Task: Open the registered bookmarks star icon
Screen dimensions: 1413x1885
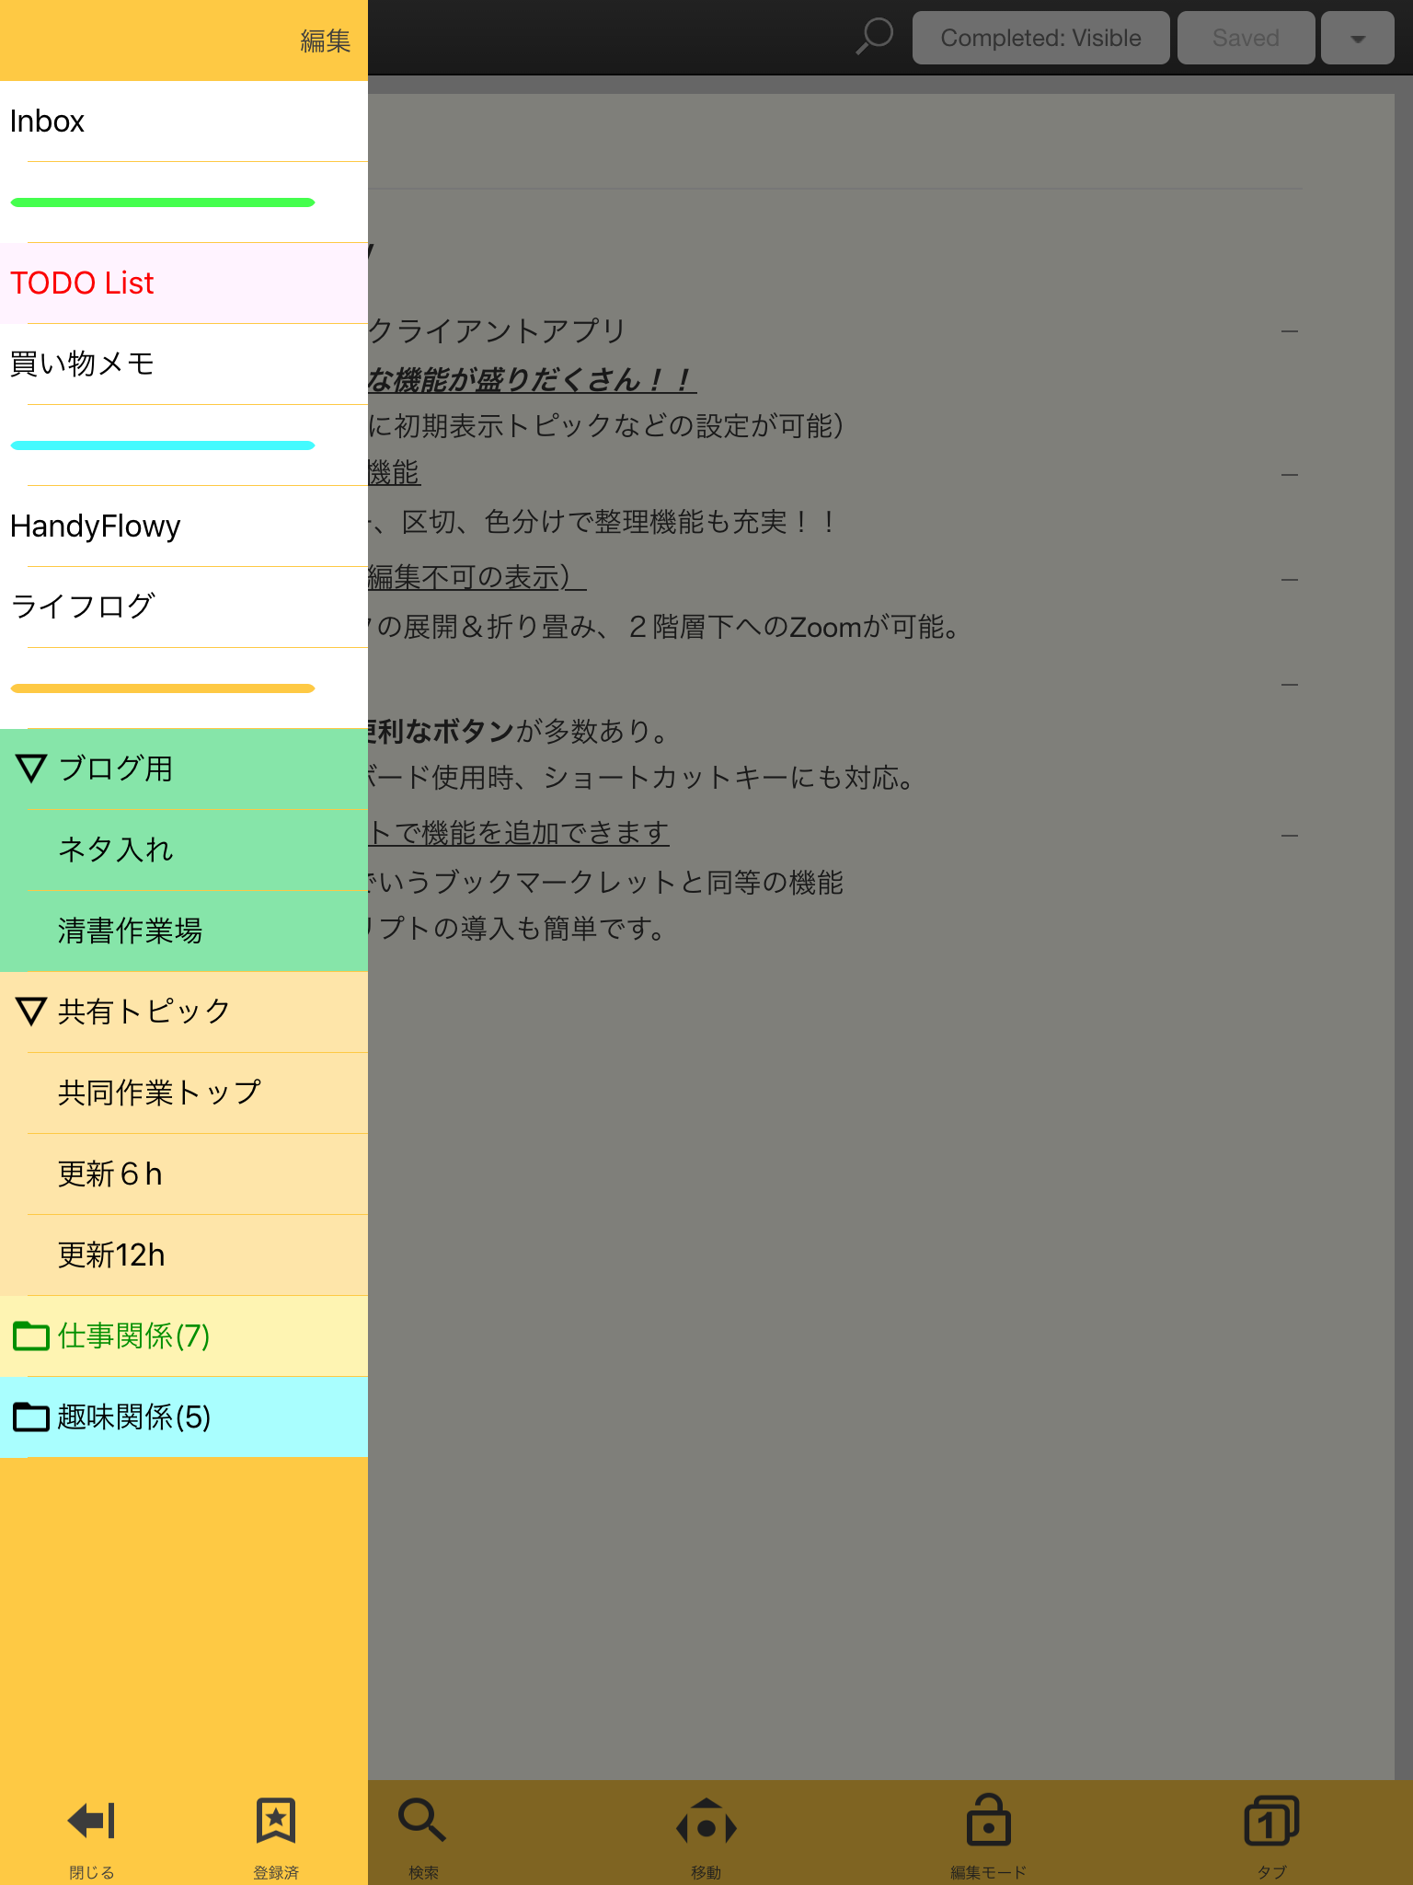Action: 276,1822
